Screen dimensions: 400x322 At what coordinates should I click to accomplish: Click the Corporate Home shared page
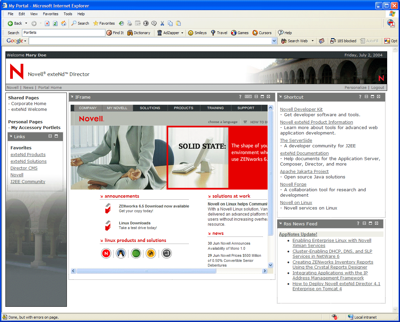[29, 104]
